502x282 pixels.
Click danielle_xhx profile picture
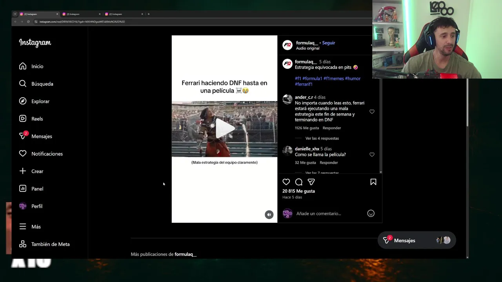pyautogui.click(x=287, y=150)
